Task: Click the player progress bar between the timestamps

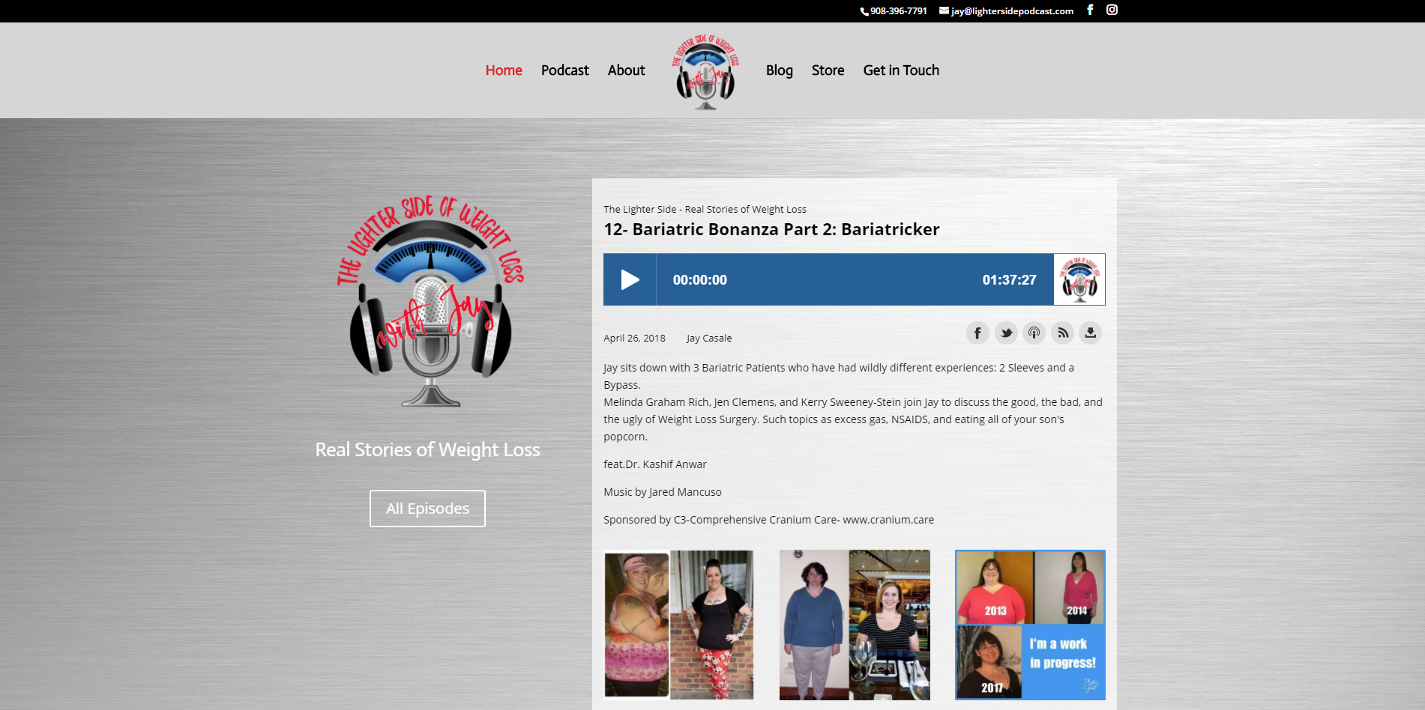Action: [855, 279]
